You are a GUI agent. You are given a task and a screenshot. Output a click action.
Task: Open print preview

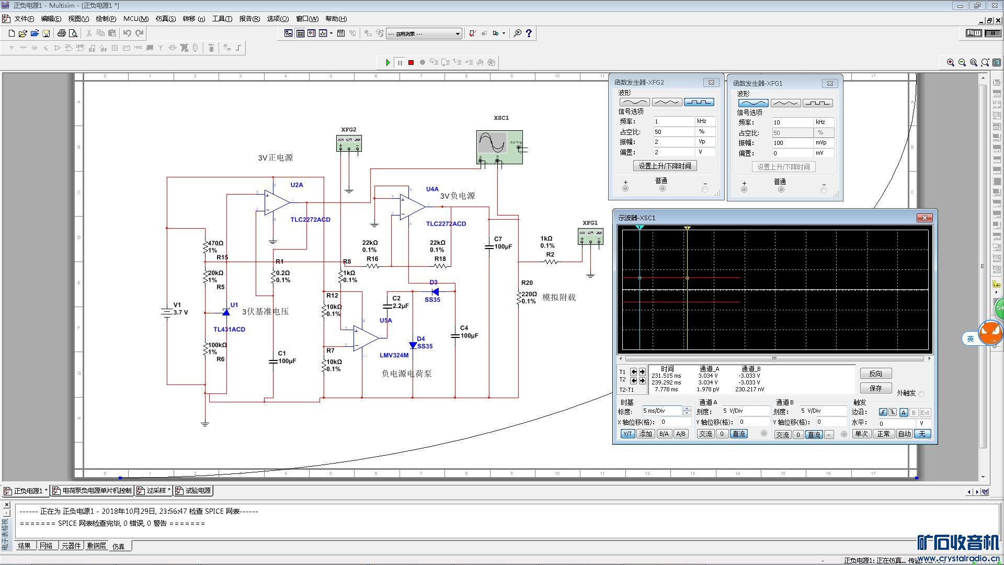(73, 33)
